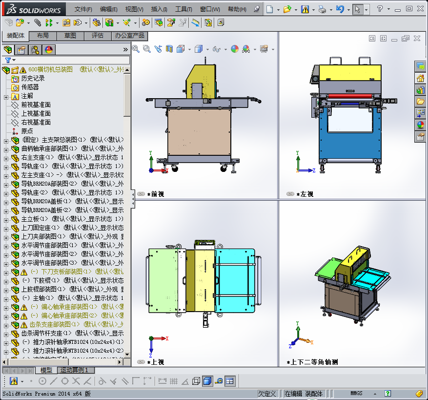428x400 pixels.
Task: Click the Zoom to area icon
Action: point(147,49)
